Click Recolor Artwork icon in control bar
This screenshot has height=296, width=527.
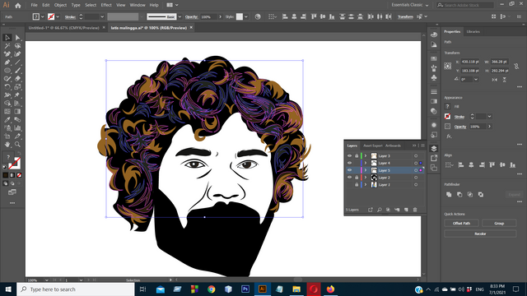coord(258,16)
